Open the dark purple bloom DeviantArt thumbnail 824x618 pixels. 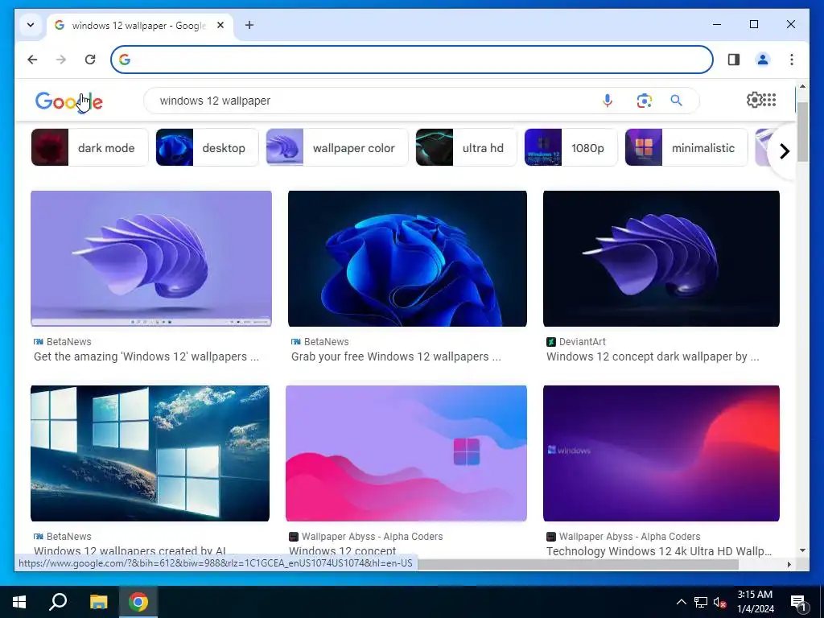pyautogui.click(x=661, y=258)
